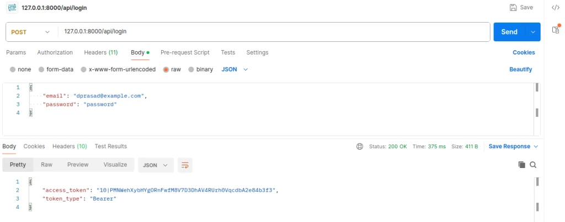The height and width of the screenshot is (222, 565).
Task: Click the HTTP request icon in title
Action: tap(11, 8)
